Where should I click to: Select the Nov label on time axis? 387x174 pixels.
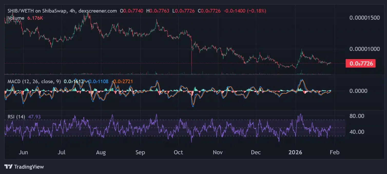218,152
